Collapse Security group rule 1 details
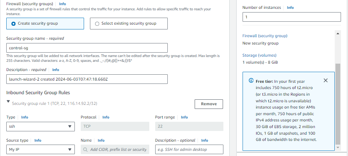Screen dimensions: 348x156 coord(8,102)
